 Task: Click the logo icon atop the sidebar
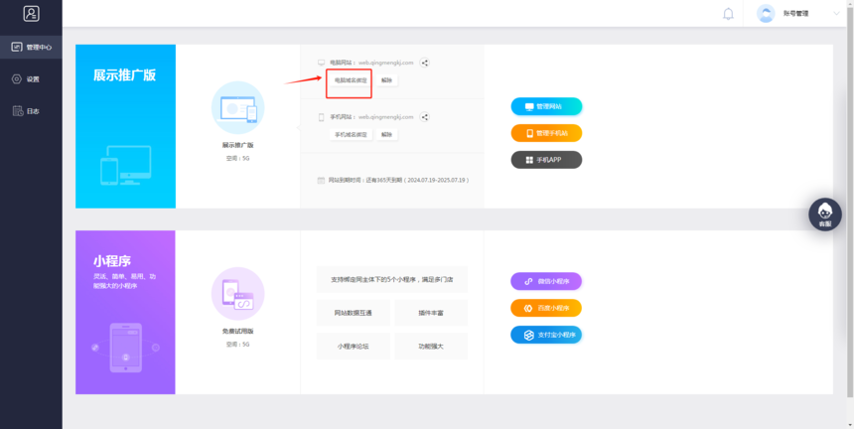(32, 14)
